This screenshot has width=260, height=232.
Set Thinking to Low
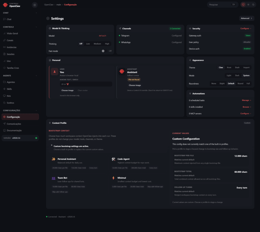pyautogui.click(x=88, y=44)
